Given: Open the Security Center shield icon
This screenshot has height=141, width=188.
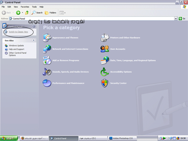Looking at the screenshot, I should click(x=105, y=83).
